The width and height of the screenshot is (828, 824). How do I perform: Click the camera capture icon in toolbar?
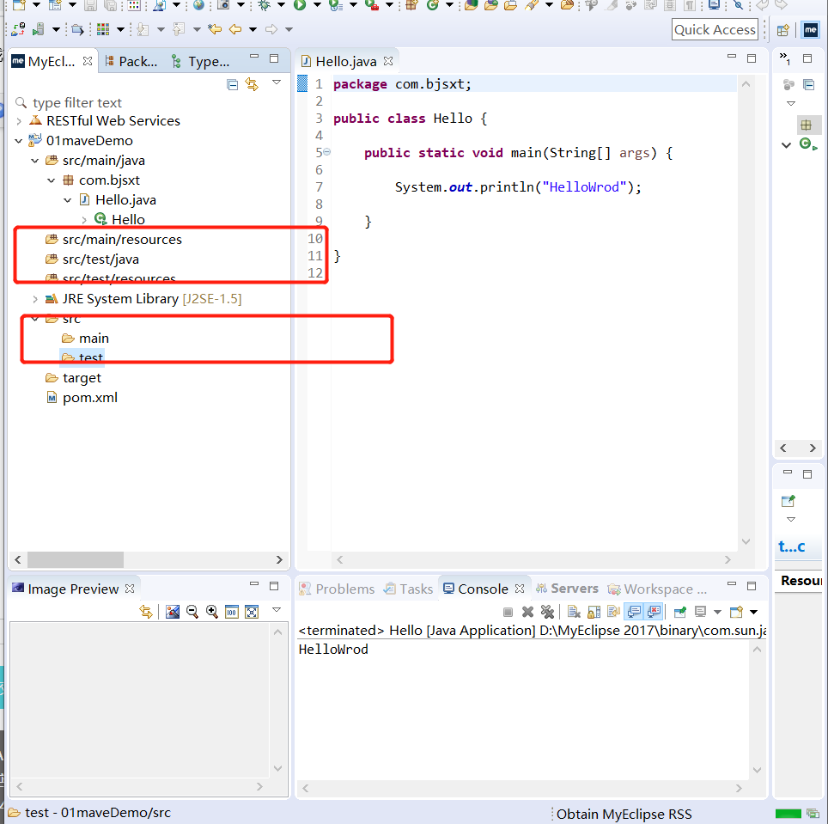click(x=224, y=5)
